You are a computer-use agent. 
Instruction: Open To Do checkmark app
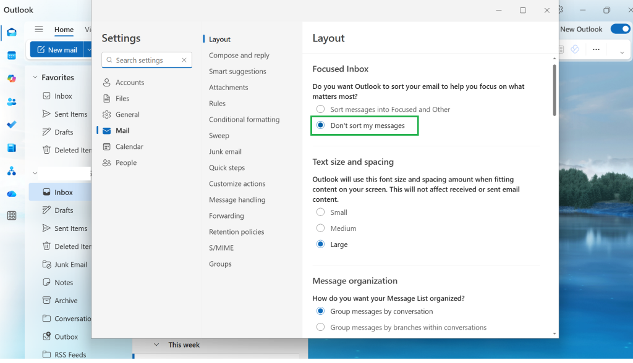click(12, 125)
